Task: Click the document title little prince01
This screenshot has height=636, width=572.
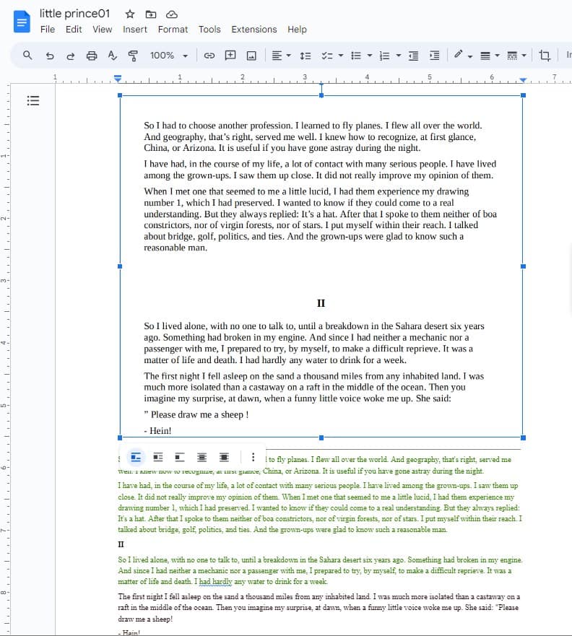Action: 74,14
